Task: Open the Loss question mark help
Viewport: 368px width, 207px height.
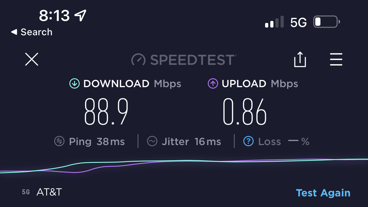Action: [x=248, y=141]
